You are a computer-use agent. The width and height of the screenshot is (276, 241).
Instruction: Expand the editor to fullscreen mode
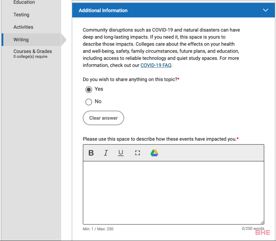coord(138,153)
